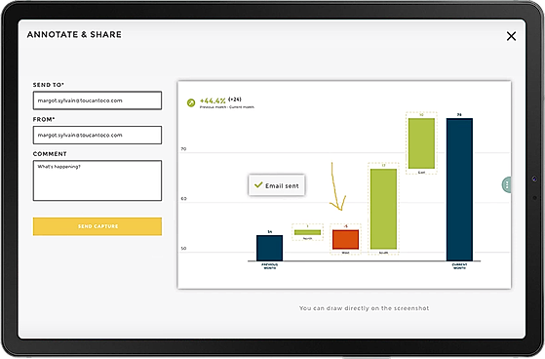Image resolution: width=545 pixels, height=359 pixels.
Task: Select the Previous Month dark blue bar
Action: [270, 248]
